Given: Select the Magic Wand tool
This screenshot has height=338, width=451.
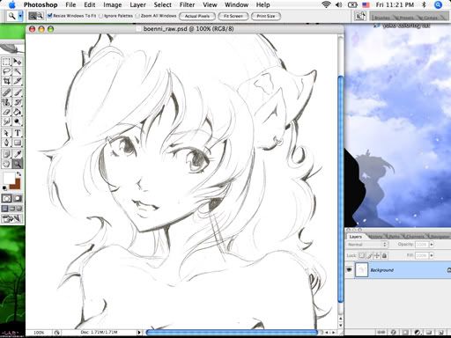Looking at the screenshot, I should [x=18, y=71].
